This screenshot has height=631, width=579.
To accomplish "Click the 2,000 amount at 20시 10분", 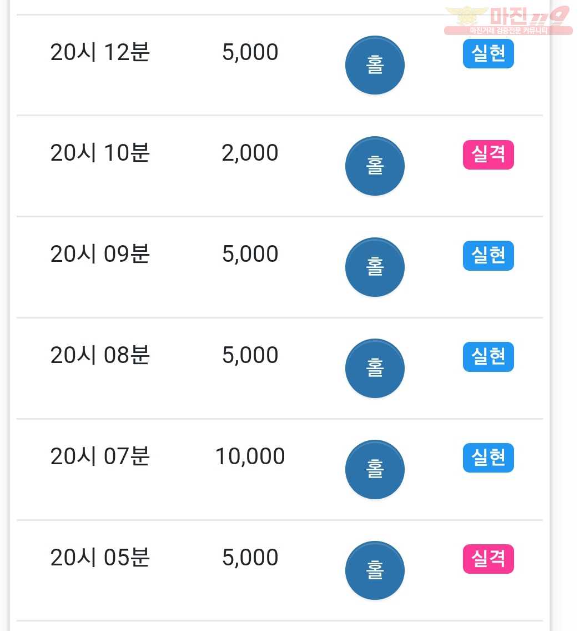I will pos(250,153).
